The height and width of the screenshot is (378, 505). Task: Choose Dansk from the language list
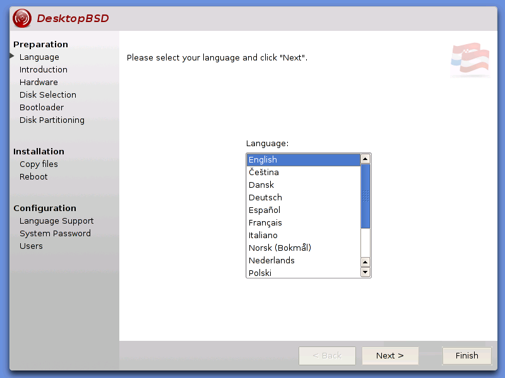click(304, 185)
